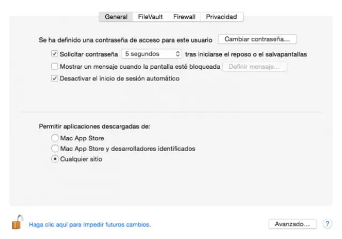Select the Mac App Store radio option
The image size is (342, 239).
[x=55, y=138]
